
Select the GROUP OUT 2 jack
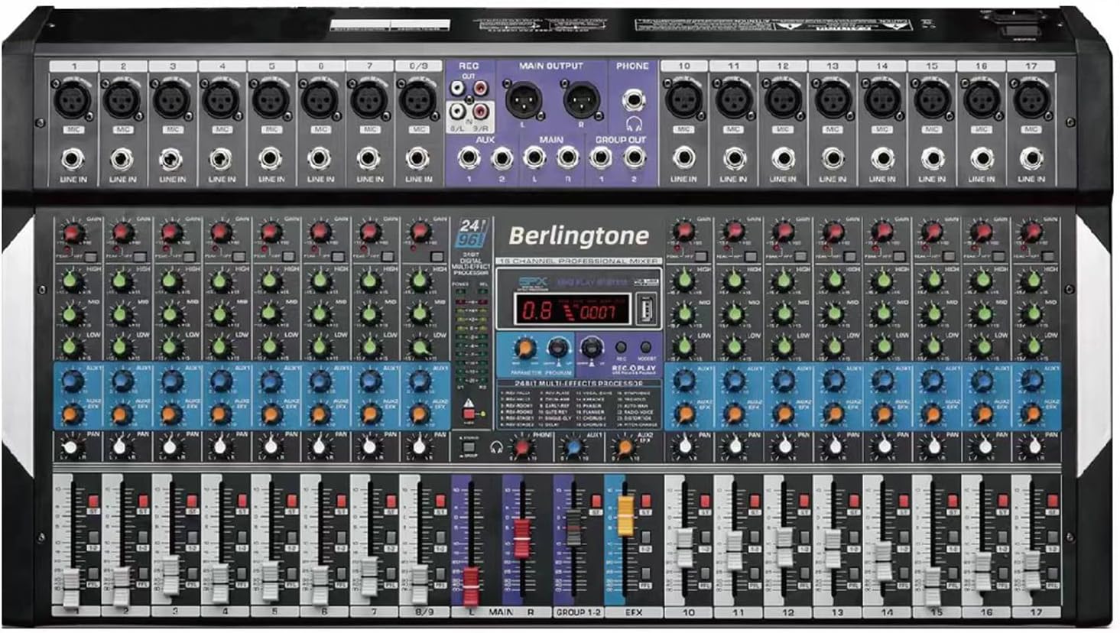click(x=633, y=157)
